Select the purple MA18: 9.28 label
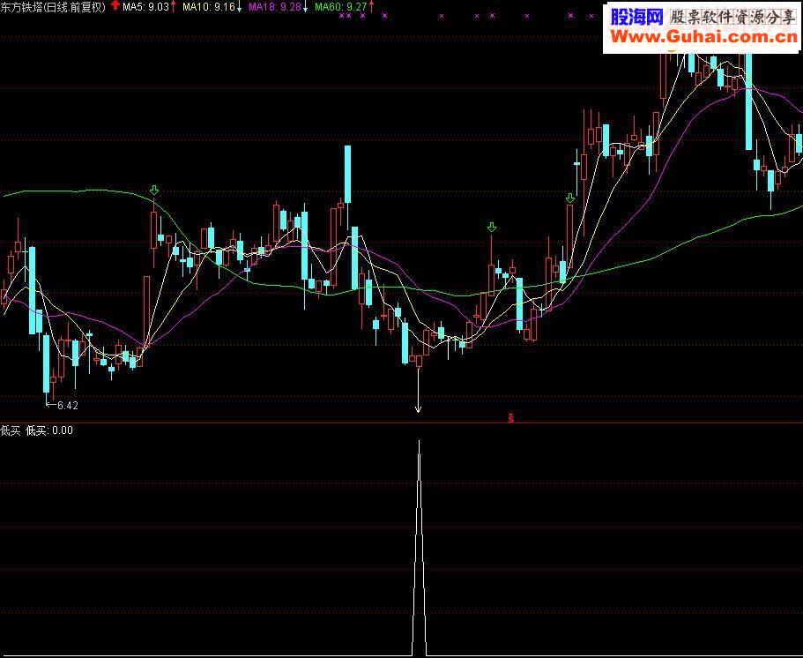This screenshot has height=658, width=803. coord(275,7)
